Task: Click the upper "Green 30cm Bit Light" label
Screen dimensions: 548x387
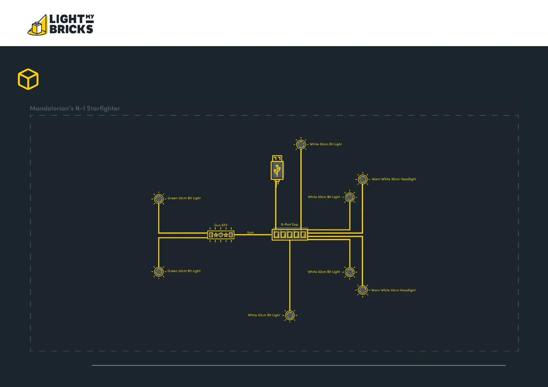Action: point(184,198)
